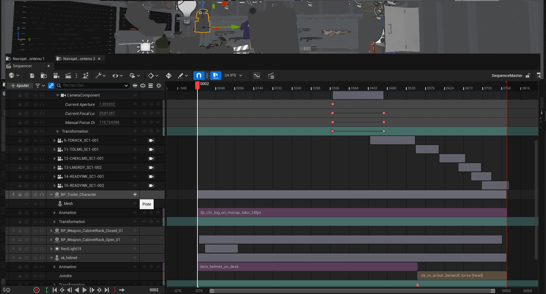The height and width of the screenshot is (294, 546).
Task: Click the camera icon on 9-TORACK_SC1-001
Action: pyautogui.click(x=151, y=140)
